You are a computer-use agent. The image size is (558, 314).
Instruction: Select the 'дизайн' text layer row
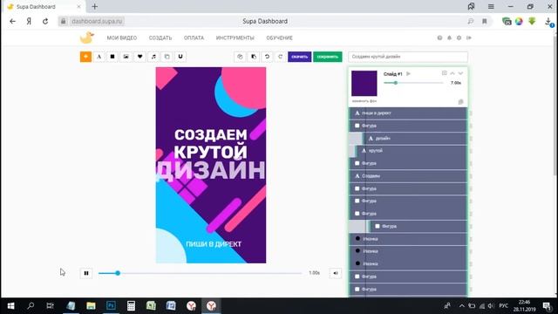click(415, 138)
